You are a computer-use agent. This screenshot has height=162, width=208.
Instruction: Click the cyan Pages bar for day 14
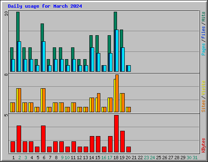pyautogui.click(x=93, y=60)
